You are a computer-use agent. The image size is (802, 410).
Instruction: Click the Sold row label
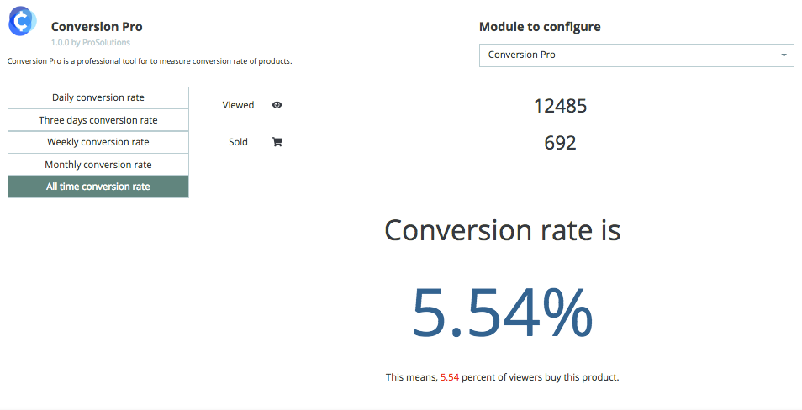pyautogui.click(x=238, y=142)
